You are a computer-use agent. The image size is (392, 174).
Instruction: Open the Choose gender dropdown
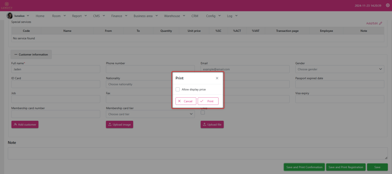340,69
